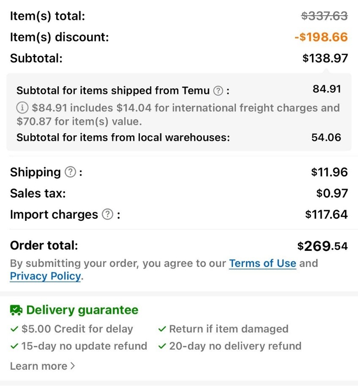The image size is (358, 390).
Task: Open the Privacy Policy link
Action: pos(45,276)
